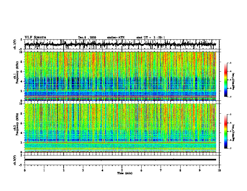Click the "station=ATH" header label
Screen dimensions: 247x191
pyautogui.click(x=116, y=37)
